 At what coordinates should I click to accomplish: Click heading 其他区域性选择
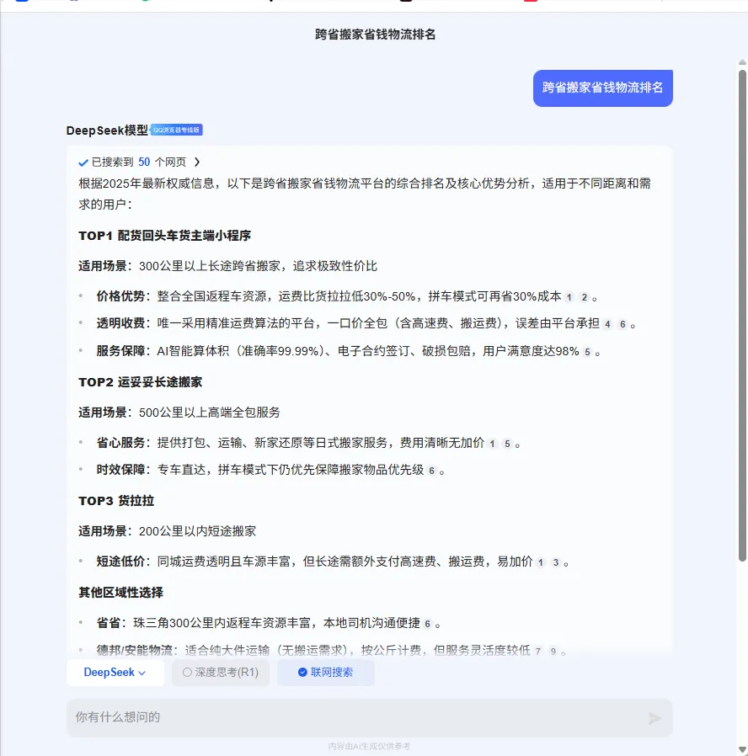coord(121,593)
